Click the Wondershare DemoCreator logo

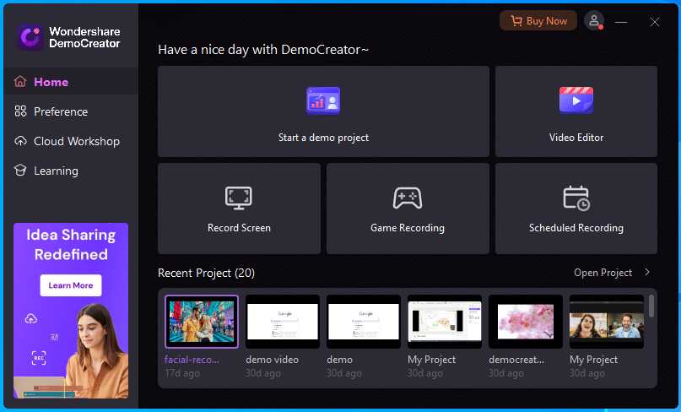tap(31, 37)
